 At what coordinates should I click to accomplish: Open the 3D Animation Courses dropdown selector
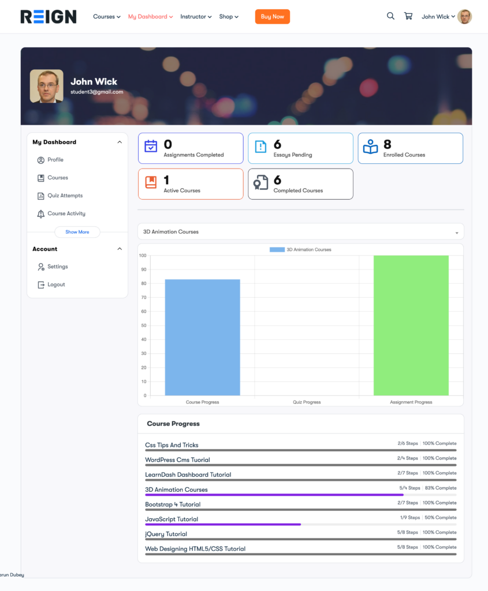300,231
